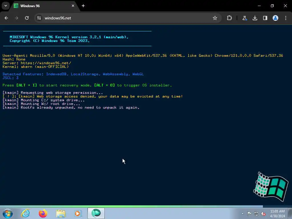
Task: Open the Extensions puzzle icon
Action: pos(230,18)
